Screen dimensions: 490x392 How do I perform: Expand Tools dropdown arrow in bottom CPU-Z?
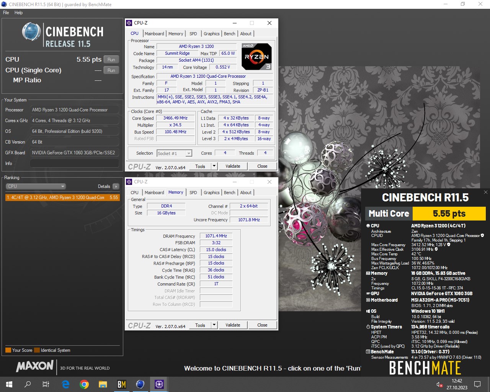(214, 325)
